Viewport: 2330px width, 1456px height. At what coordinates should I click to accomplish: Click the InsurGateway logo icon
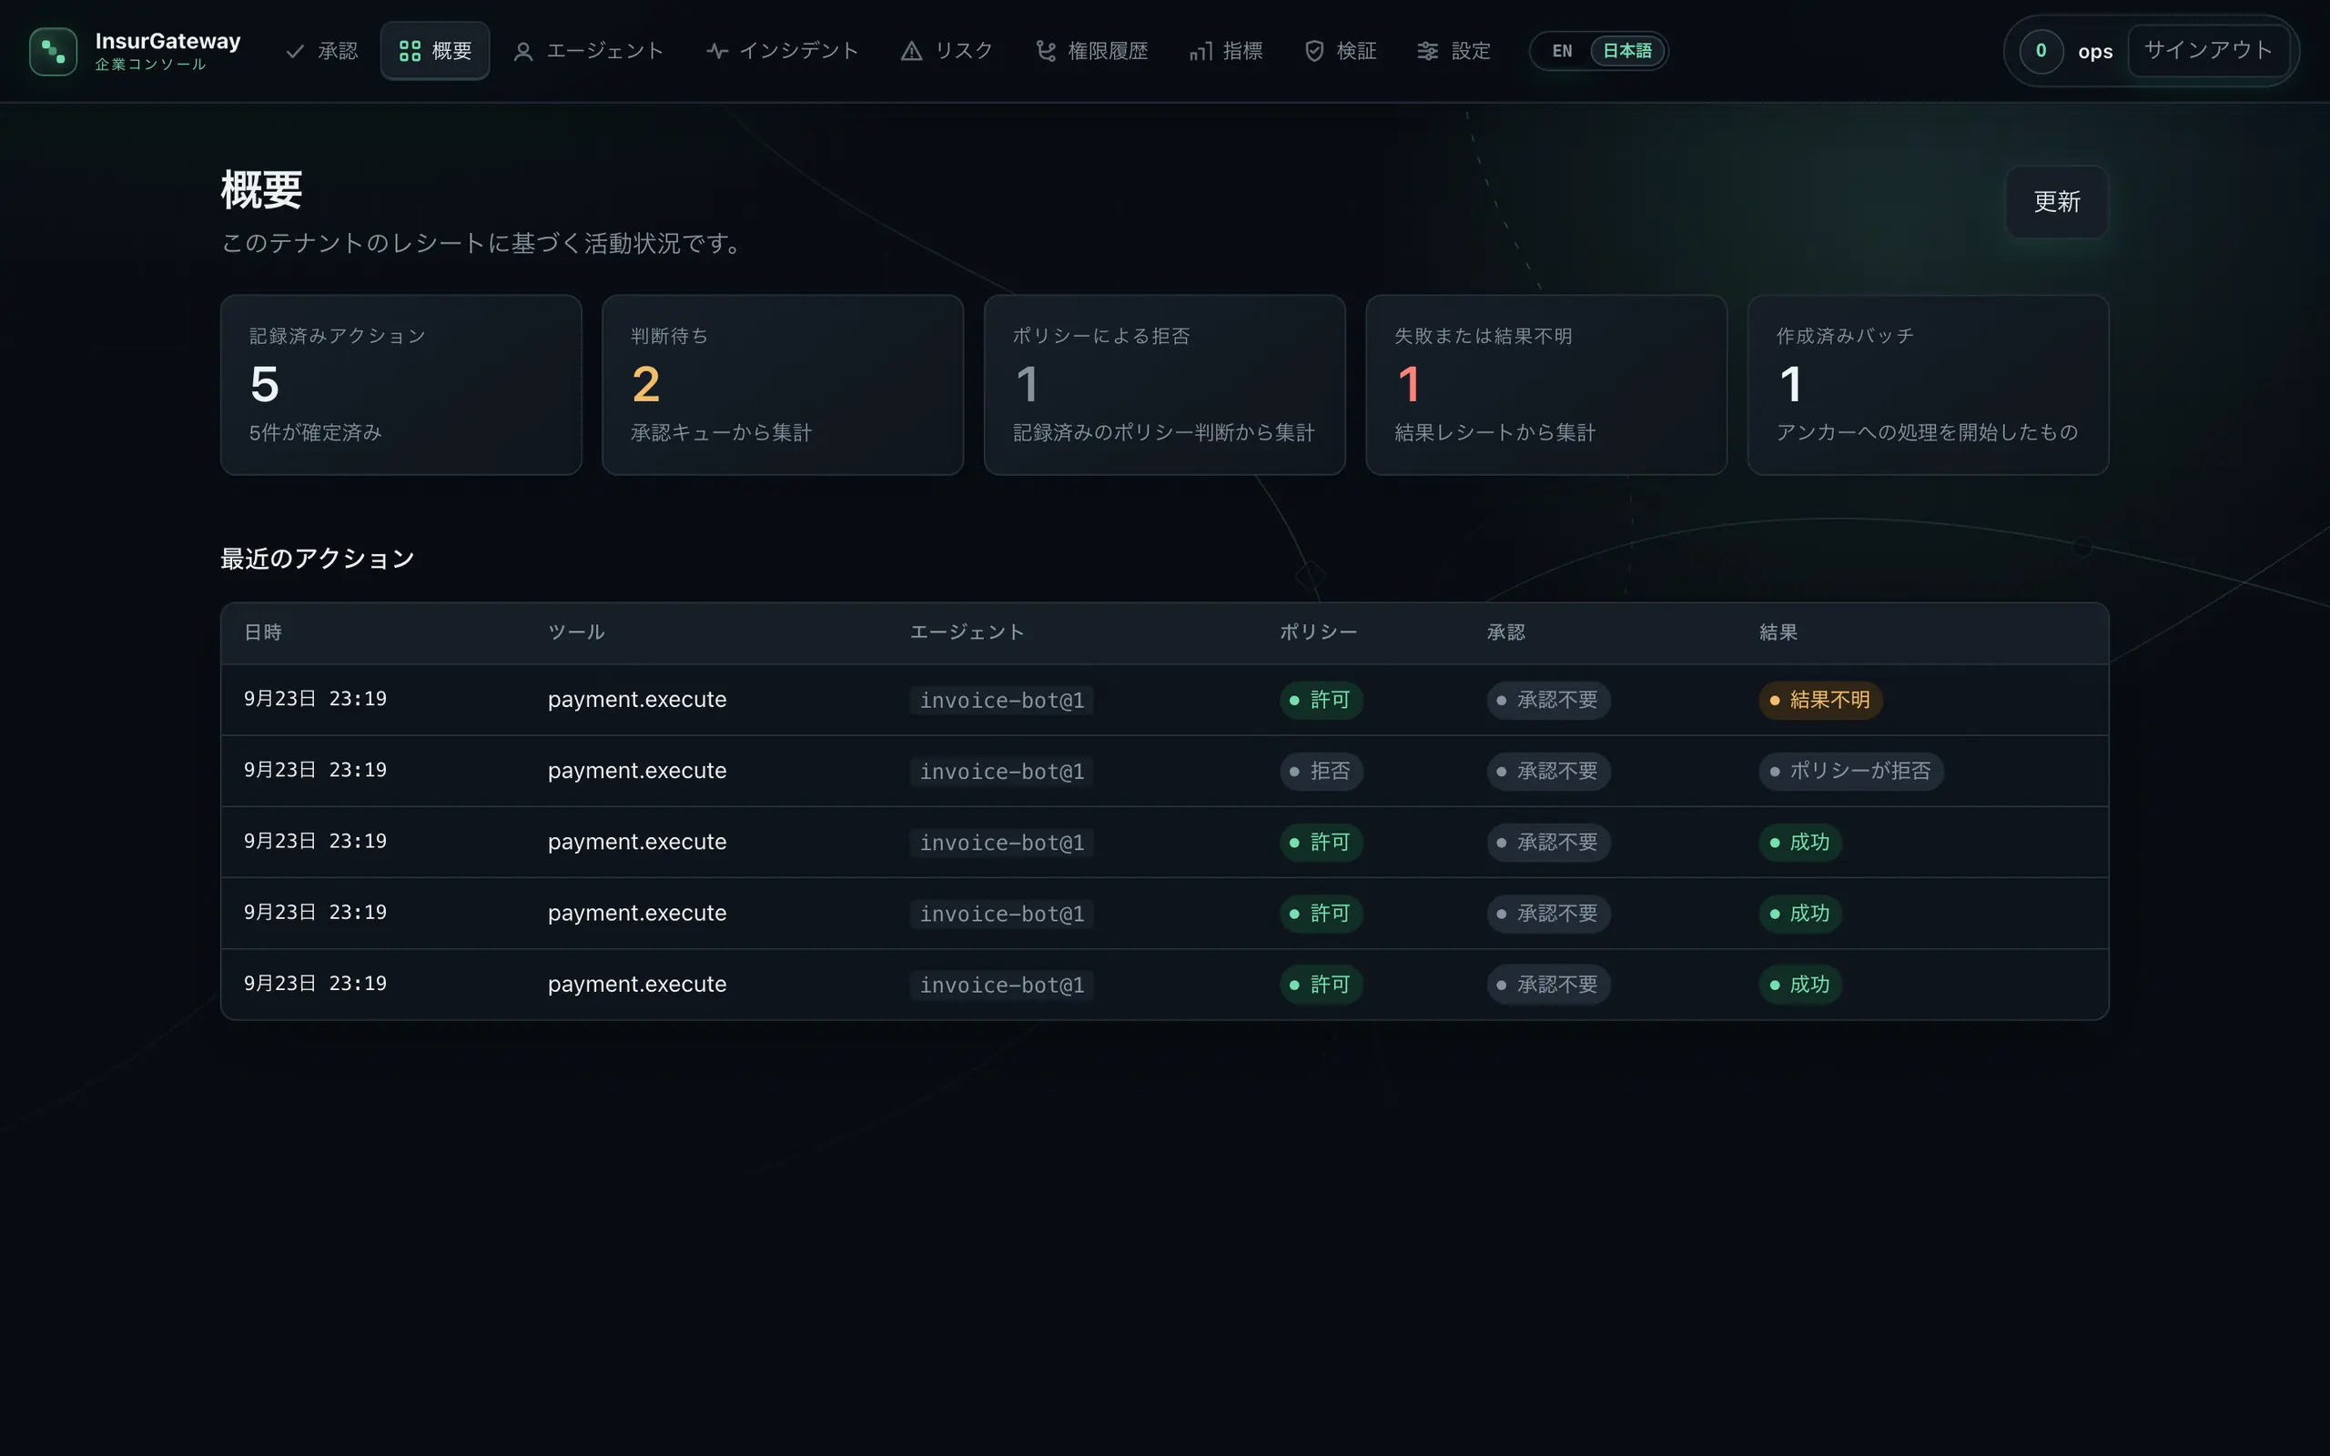coord(53,51)
